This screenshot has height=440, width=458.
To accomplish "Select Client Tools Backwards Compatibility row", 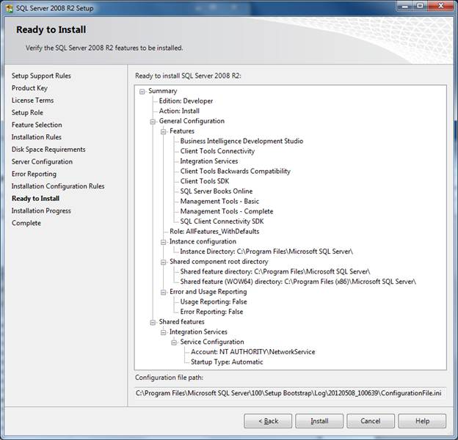I will point(235,172).
